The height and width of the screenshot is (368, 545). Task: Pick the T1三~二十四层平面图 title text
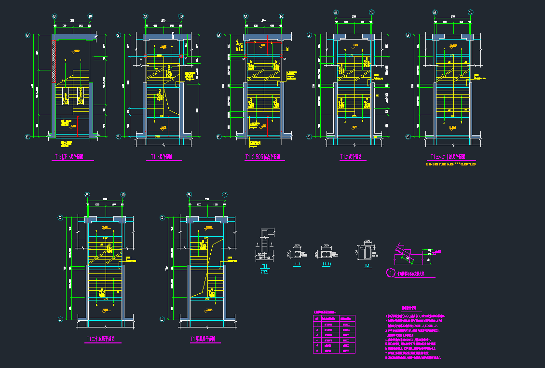[x=448, y=157]
